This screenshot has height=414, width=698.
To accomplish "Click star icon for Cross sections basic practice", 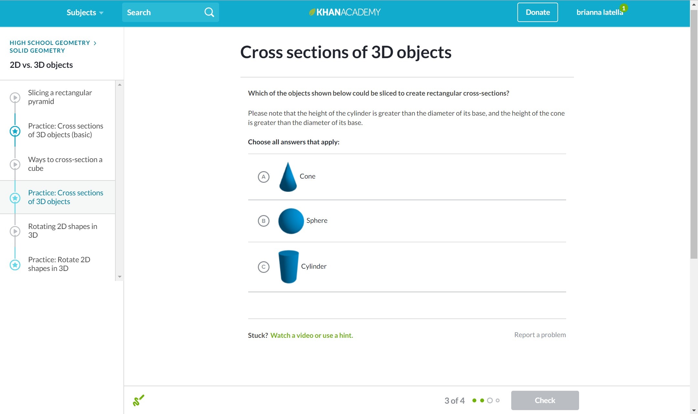I will [15, 131].
